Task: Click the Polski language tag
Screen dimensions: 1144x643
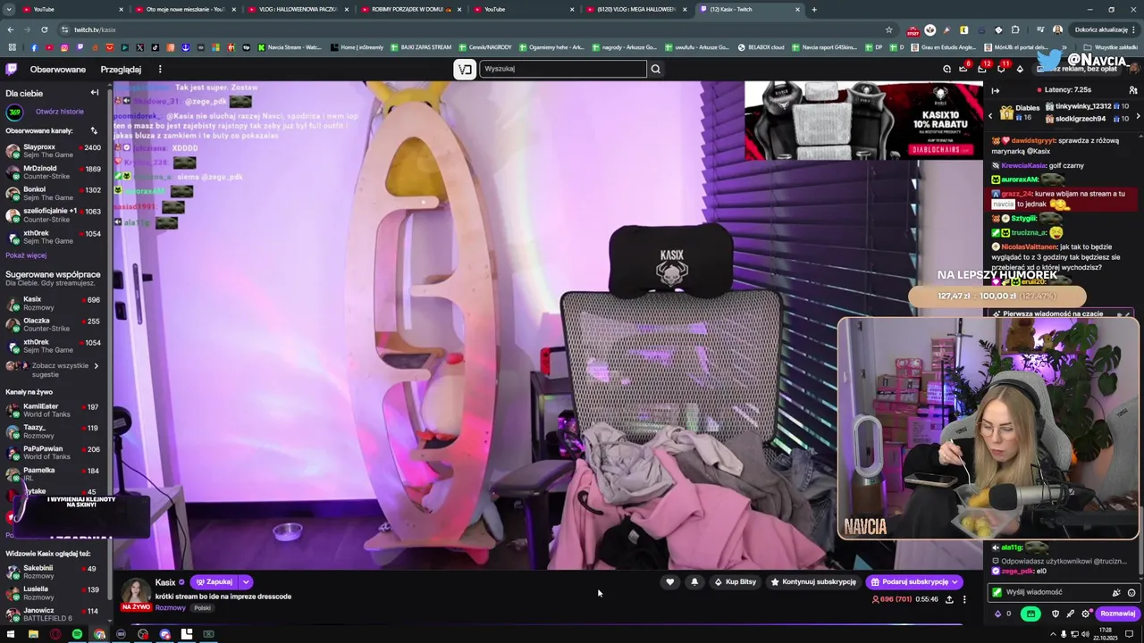Action: 203,608
